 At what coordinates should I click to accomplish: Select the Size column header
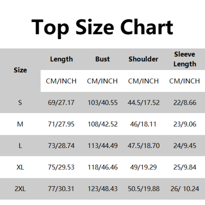[20, 70]
